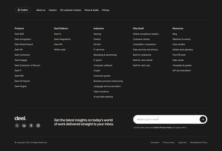Open Deel API link
Image resolution: width=222 pixels, height=151 pixels.
point(58,44)
